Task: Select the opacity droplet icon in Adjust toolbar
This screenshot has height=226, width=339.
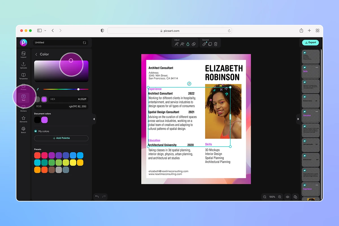Action: (188, 44)
